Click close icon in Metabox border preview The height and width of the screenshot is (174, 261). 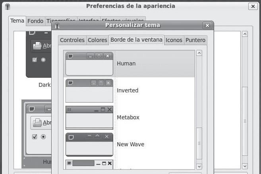tap(110, 109)
